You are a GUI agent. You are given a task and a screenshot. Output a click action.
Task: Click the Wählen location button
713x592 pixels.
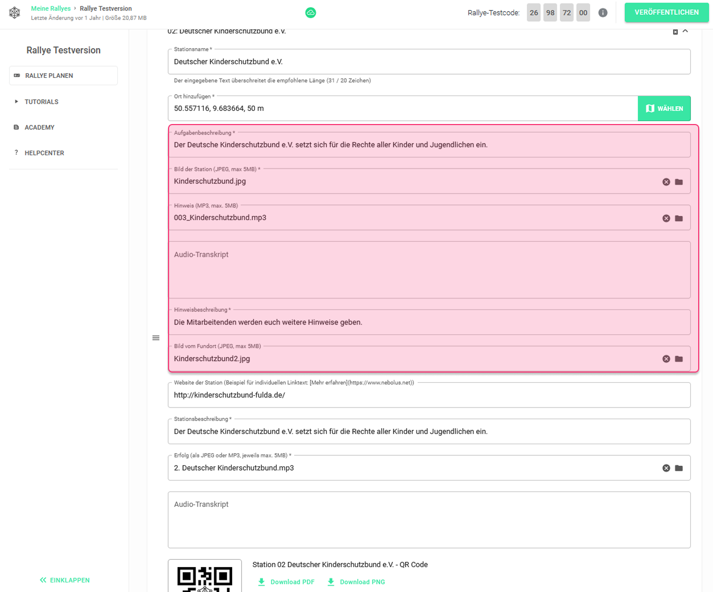point(664,109)
